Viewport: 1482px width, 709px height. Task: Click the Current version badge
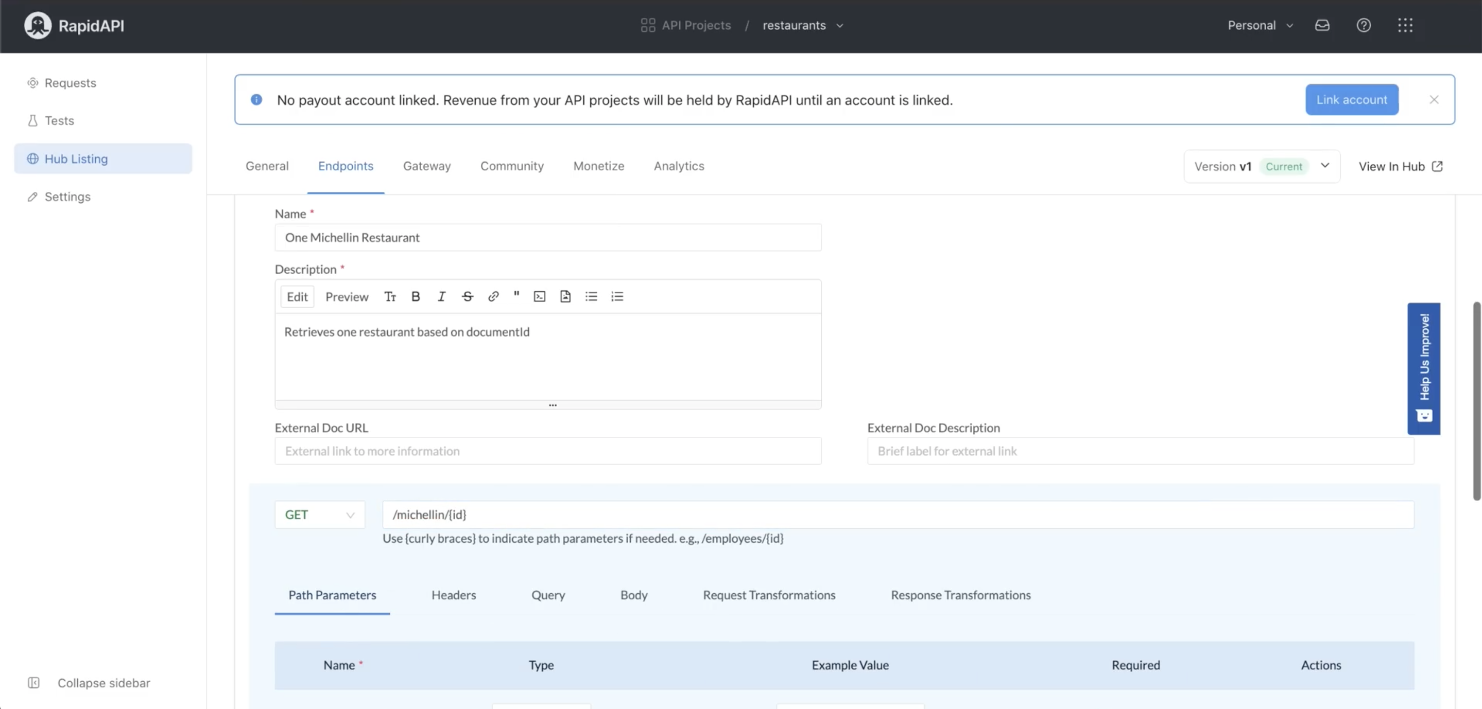pyautogui.click(x=1284, y=167)
